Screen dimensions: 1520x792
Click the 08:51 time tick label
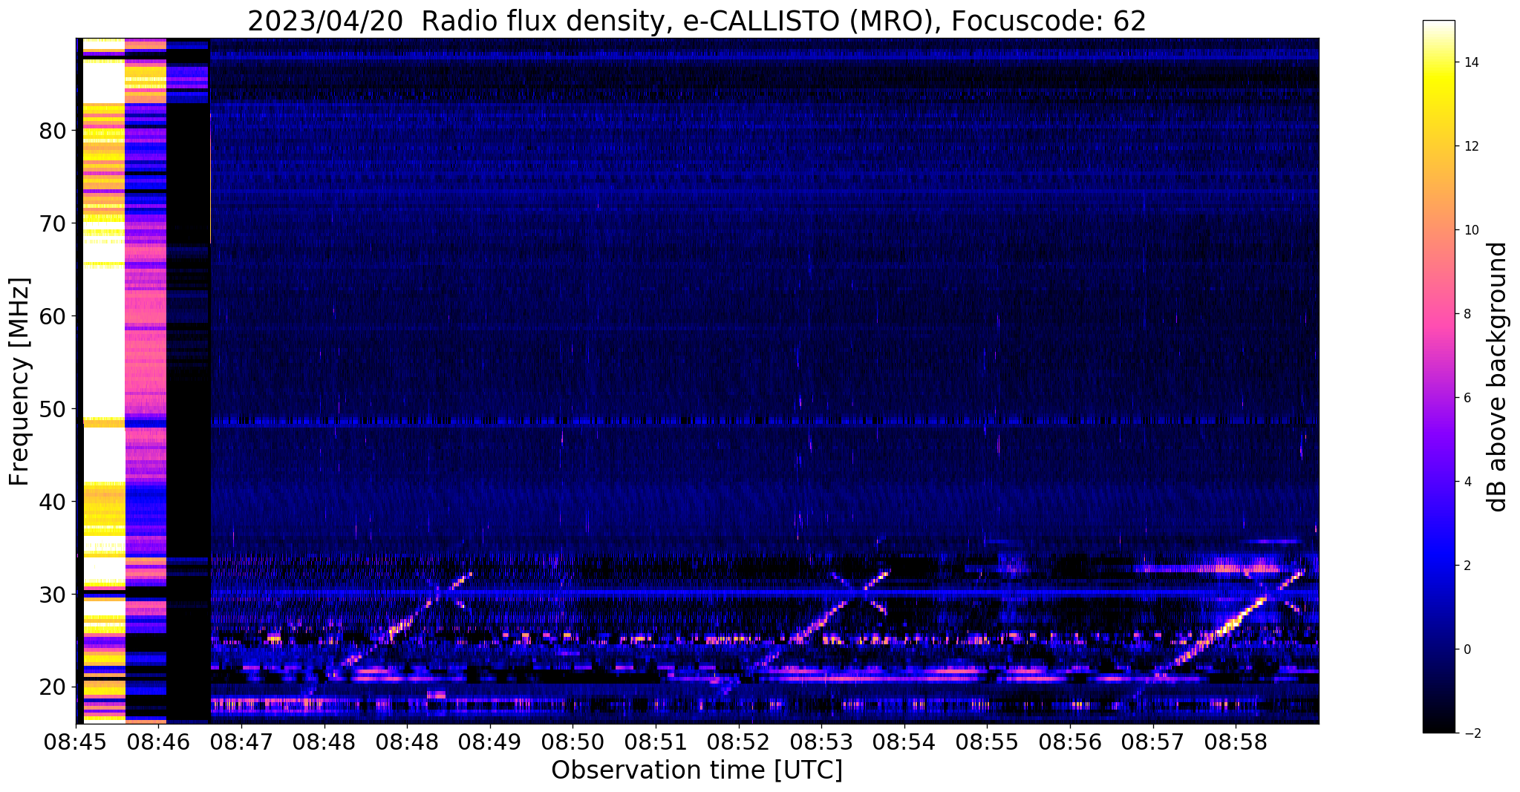tap(656, 742)
